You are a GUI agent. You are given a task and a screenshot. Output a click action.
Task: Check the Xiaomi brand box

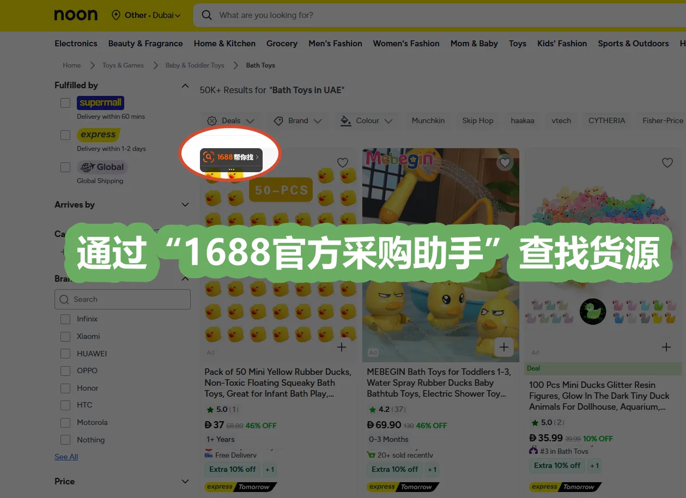pos(65,337)
